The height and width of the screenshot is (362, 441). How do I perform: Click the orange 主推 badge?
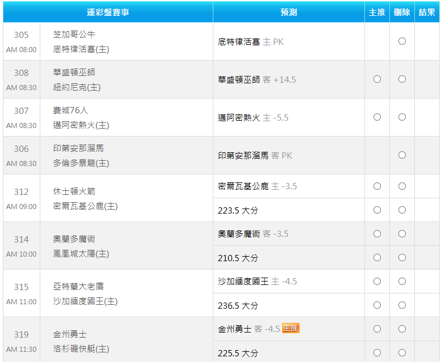(291, 328)
